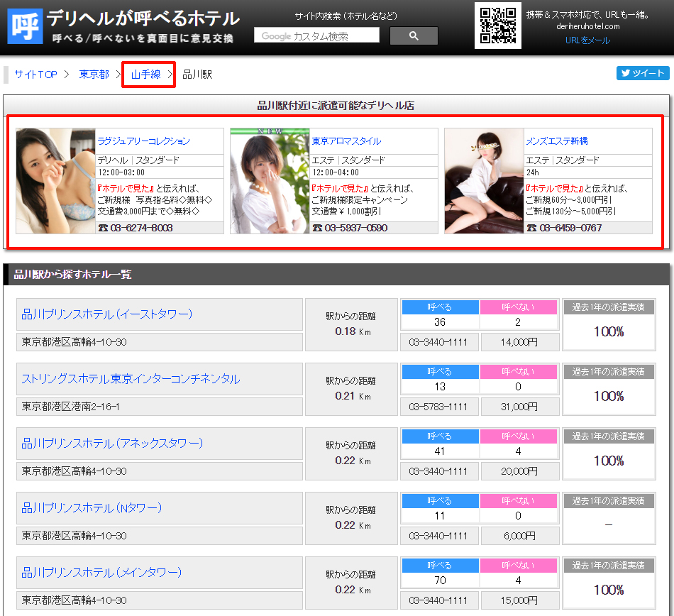Image resolution: width=674 pixels, height=616 pixels.
Task: Click distance 0.18 Km
Action: (x=353, y=331)
